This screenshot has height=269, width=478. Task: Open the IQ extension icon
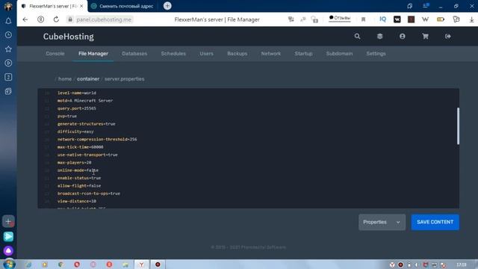[382, 19]
